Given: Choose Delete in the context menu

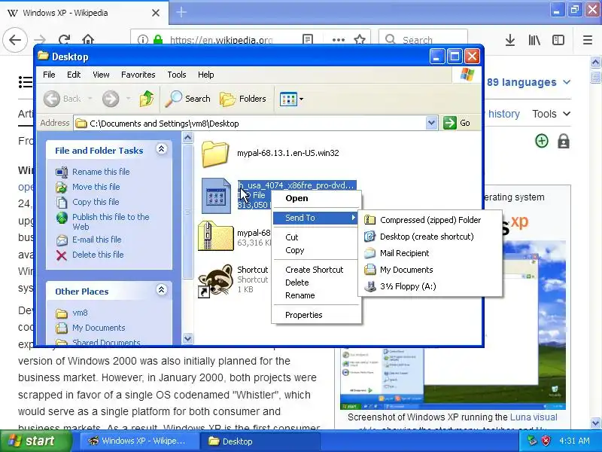Looking at the screenshot, I should (316, 282).
